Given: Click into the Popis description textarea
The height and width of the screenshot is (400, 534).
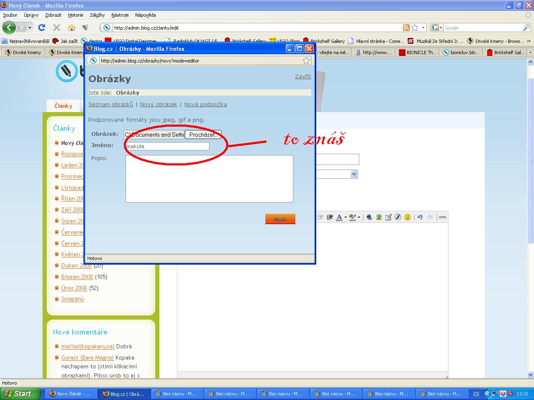Looking at the screenshot, I should click(209, 179).
